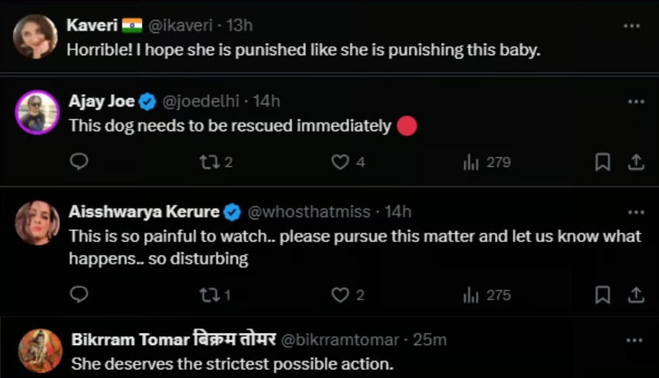Reply to Ajay Joe's tweet
Image resolution: width=659 pixels, height=378 pixels.
(79, 162)
